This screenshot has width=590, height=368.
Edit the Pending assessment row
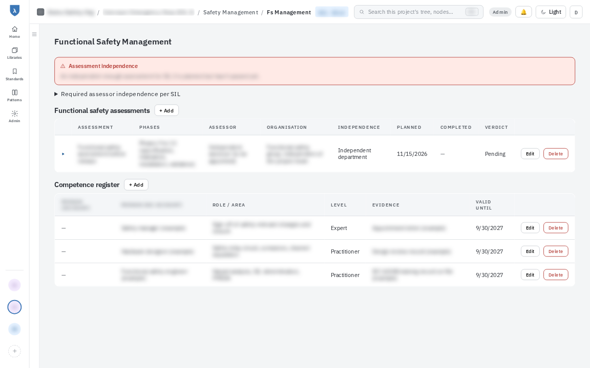pos(530,153)
